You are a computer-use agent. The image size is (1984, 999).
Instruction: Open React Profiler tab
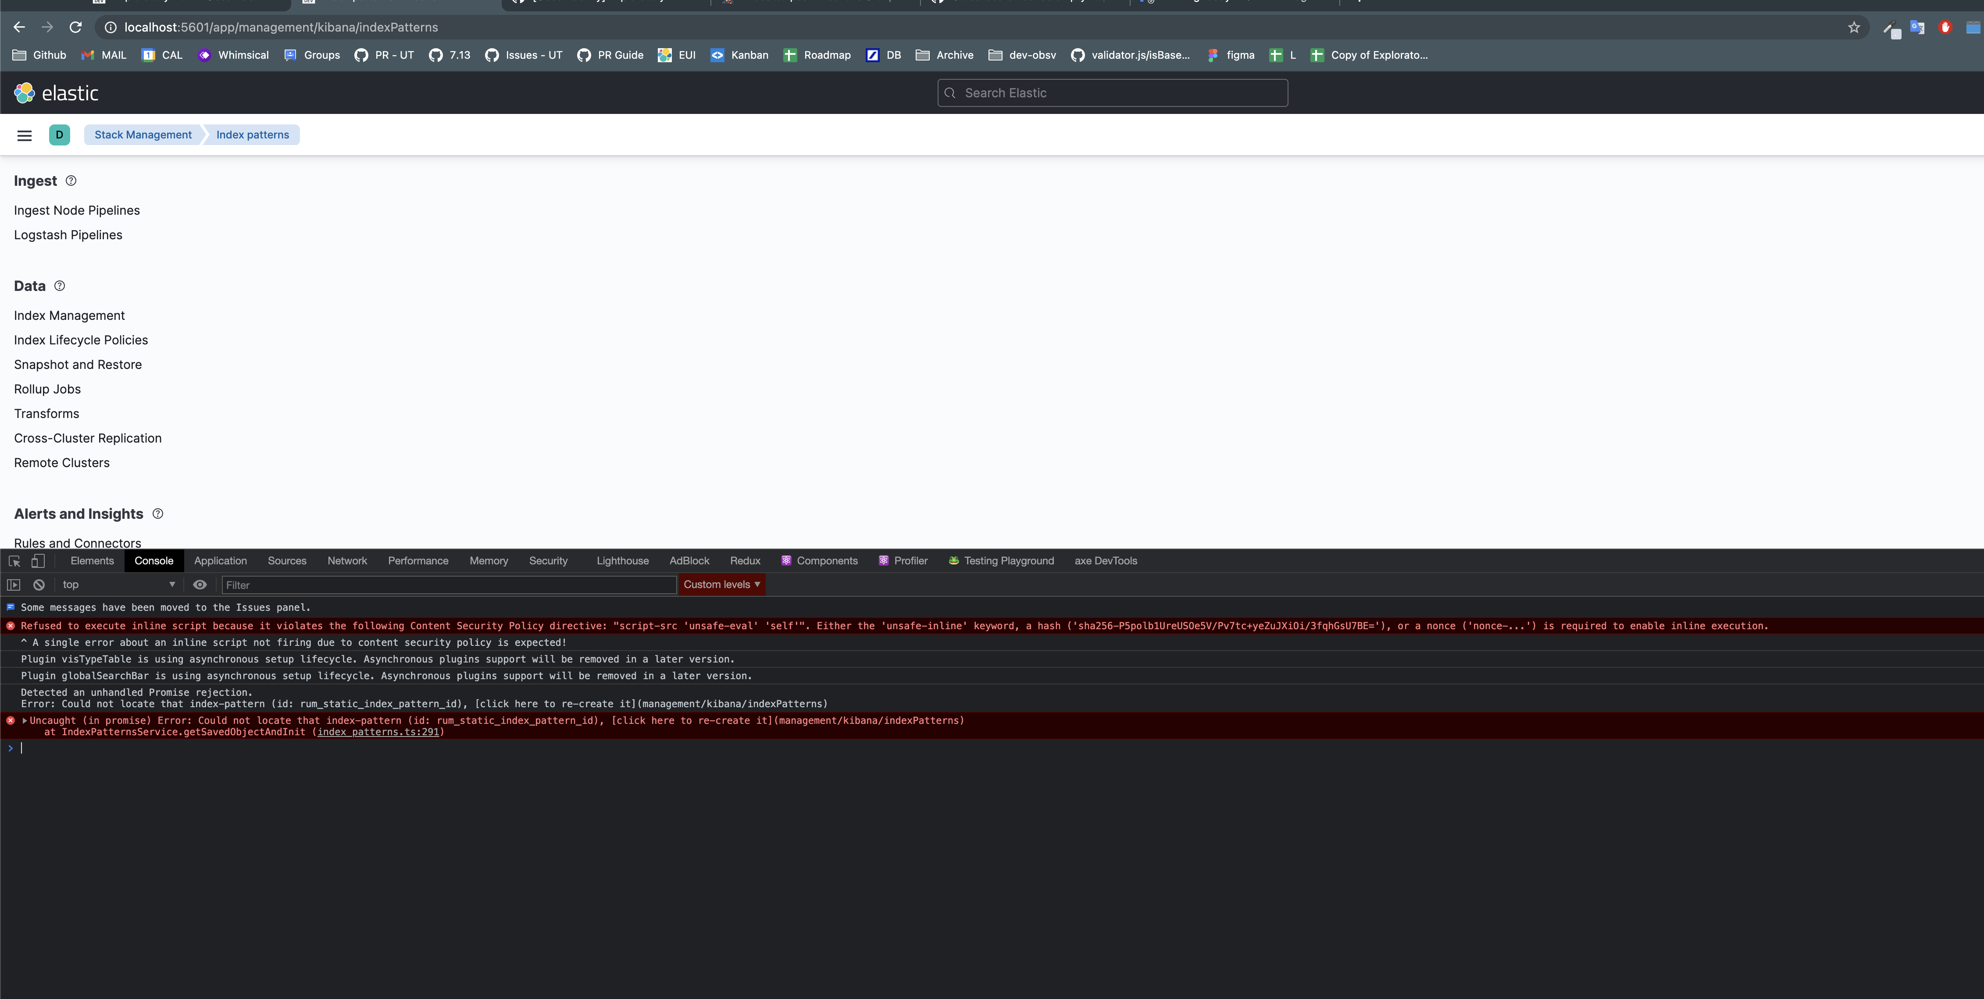903,561
